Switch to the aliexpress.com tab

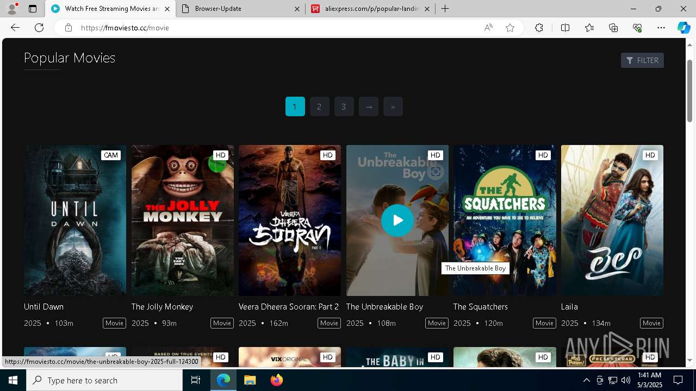(370, 9)
